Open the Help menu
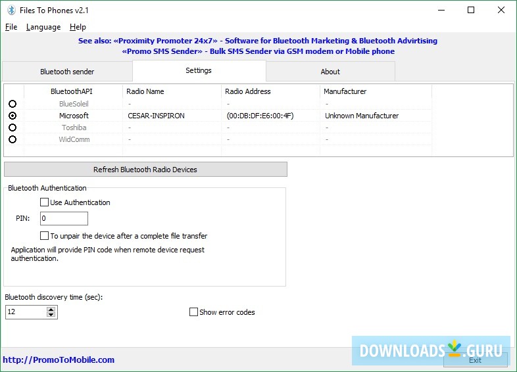The height and width of the screenshot is (372, 517). (78, 27)
